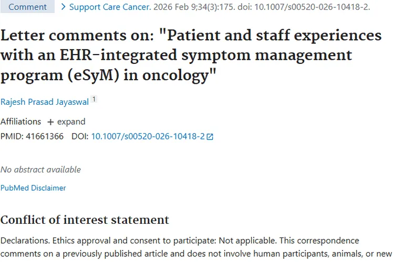Click the chevron icon before Support Care Cancer
The height and width of the screenshot is (262, 394).
click(x=64, y=7)
